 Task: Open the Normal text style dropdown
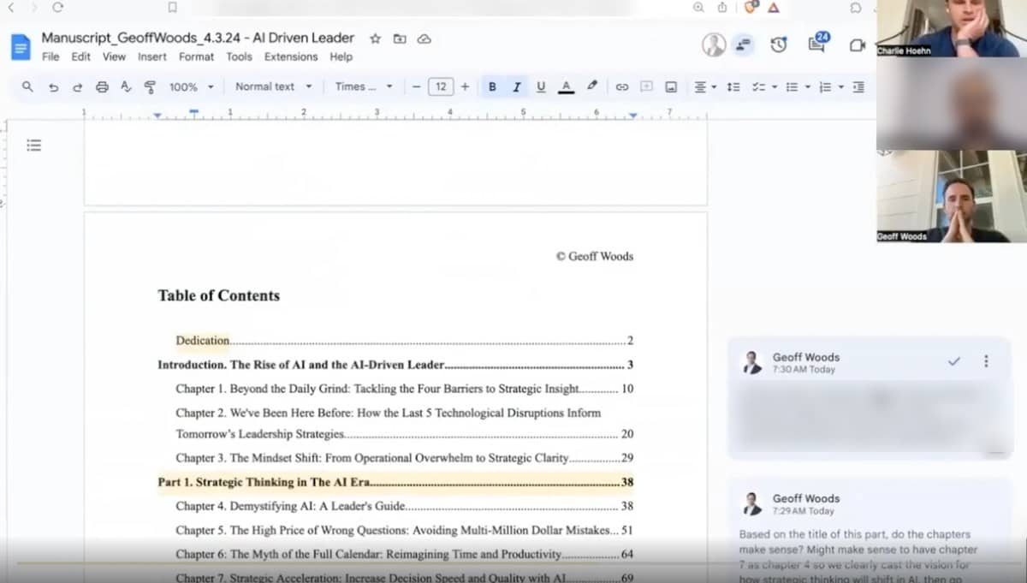coord(274,86)
